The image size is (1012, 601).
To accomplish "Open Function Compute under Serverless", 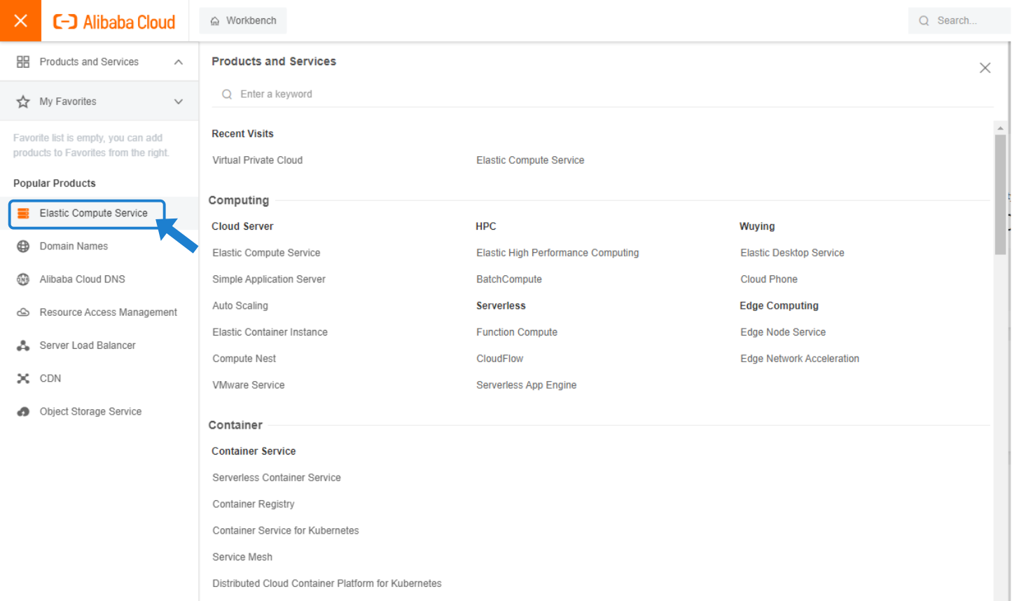I will click(x=516, y=332).
